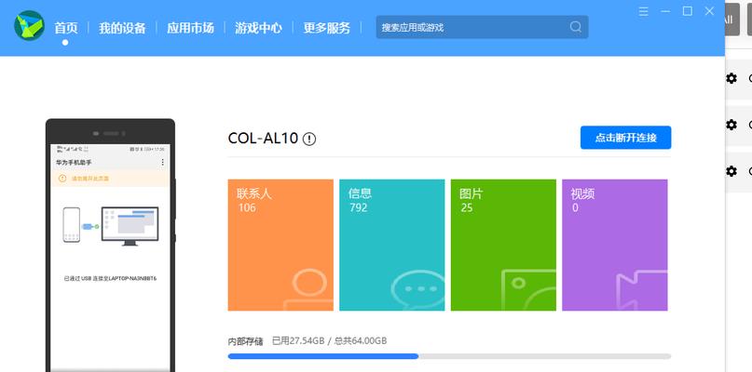
Task: Close the HiSuite window
Action: pos(709,11)
